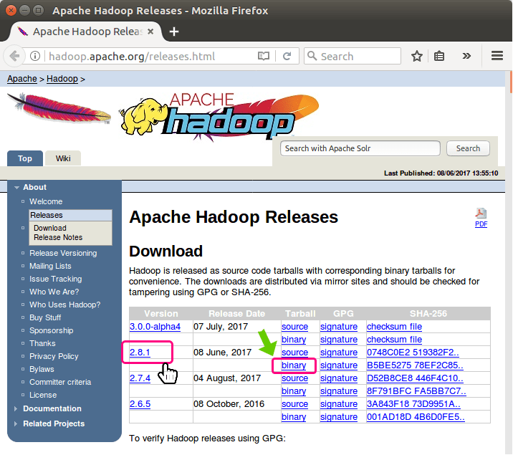Image resolution: width=513 pixels, height=455 pixels.
Task: Open Release Versioning sidebar link
Action: [63, 253]
